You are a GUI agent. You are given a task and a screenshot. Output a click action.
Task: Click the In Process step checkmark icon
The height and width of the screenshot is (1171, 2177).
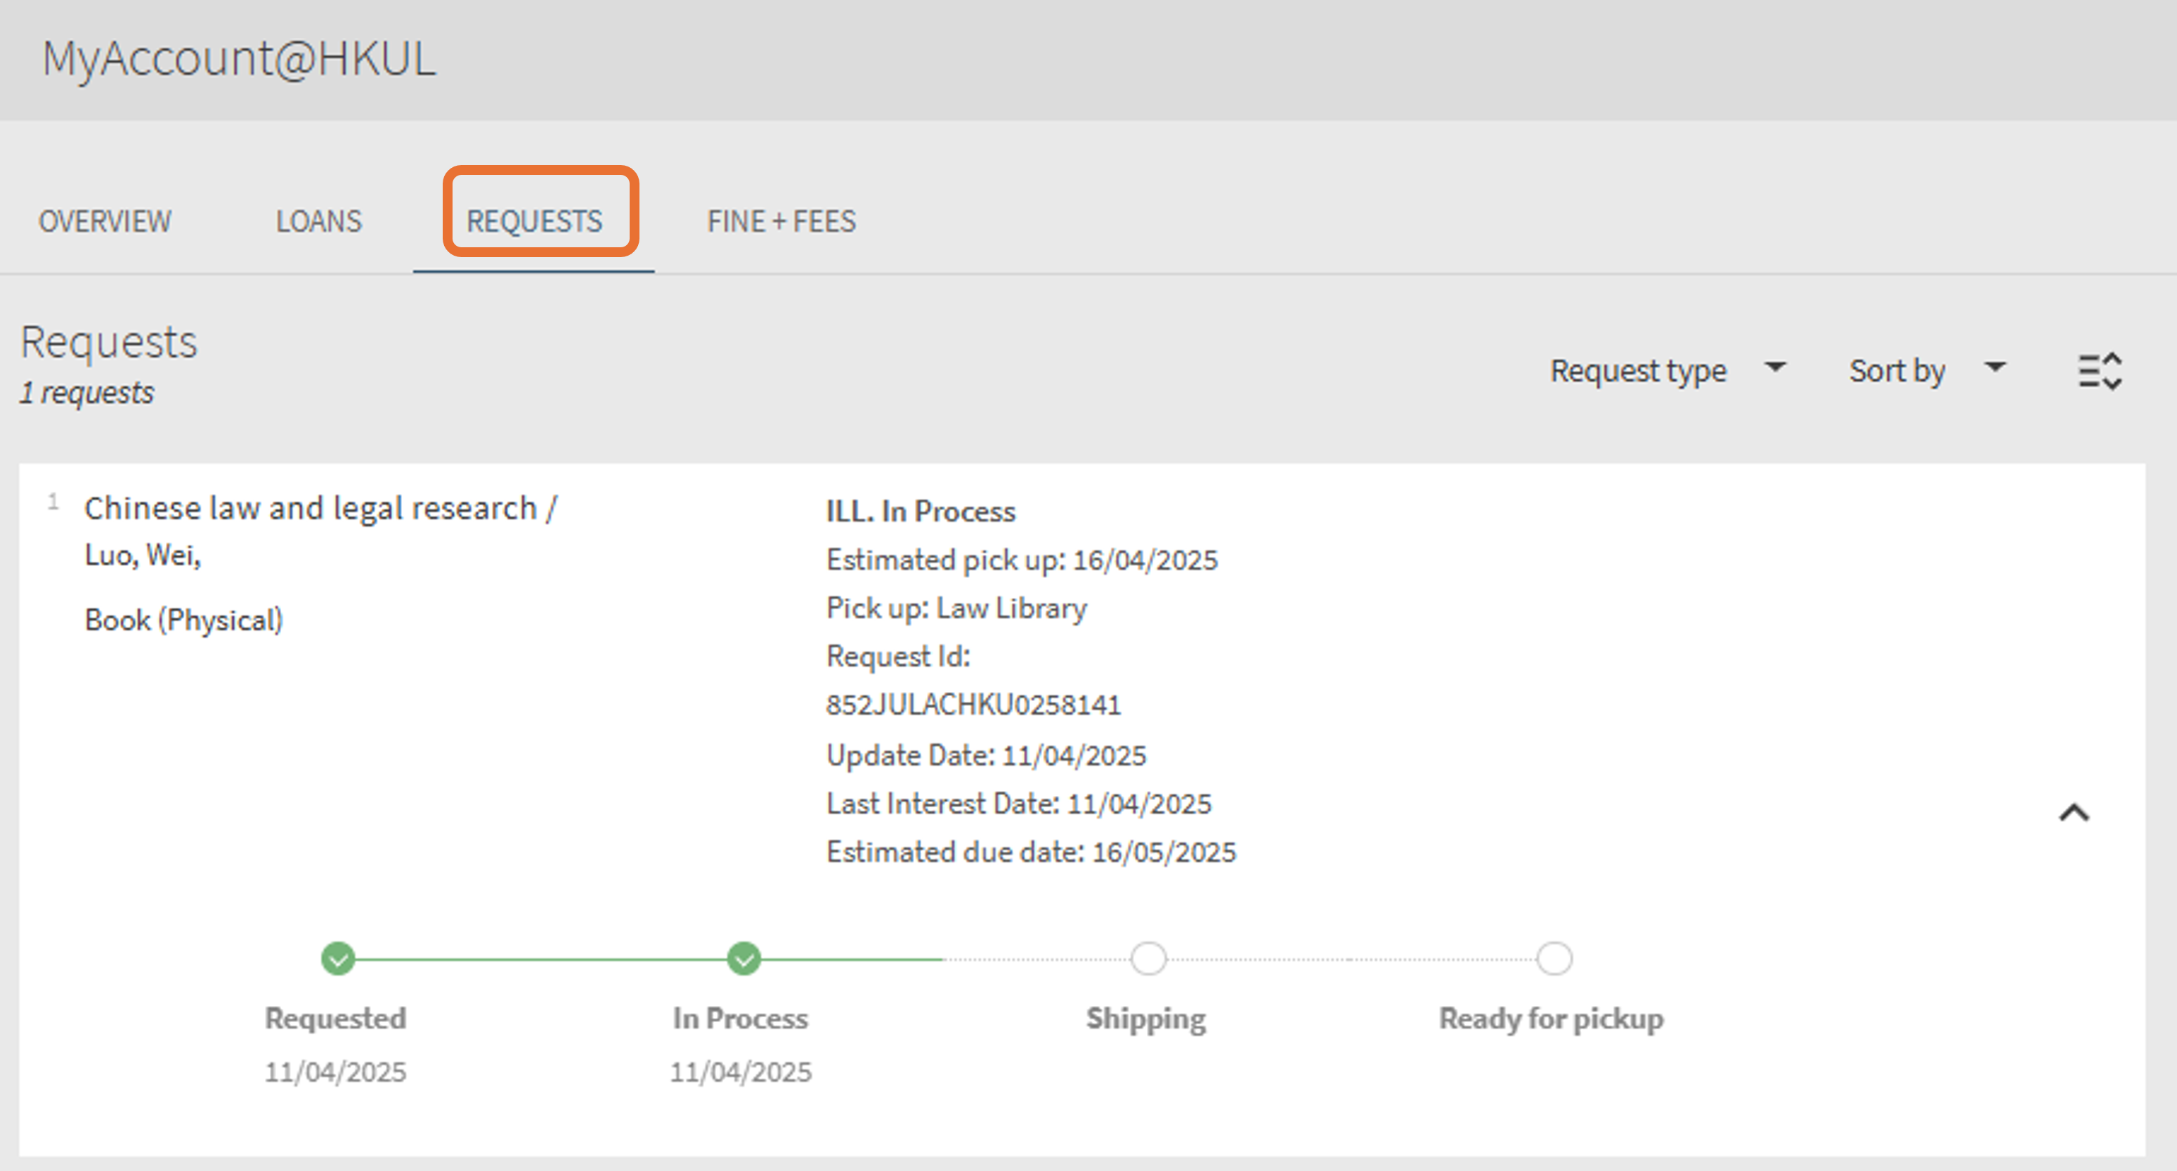(x=743, y=959)
